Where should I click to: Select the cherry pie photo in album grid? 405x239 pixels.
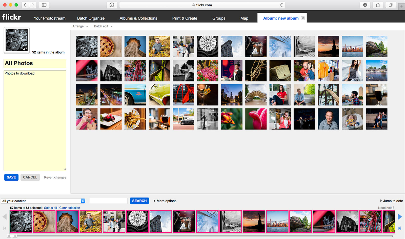(111, 46)
